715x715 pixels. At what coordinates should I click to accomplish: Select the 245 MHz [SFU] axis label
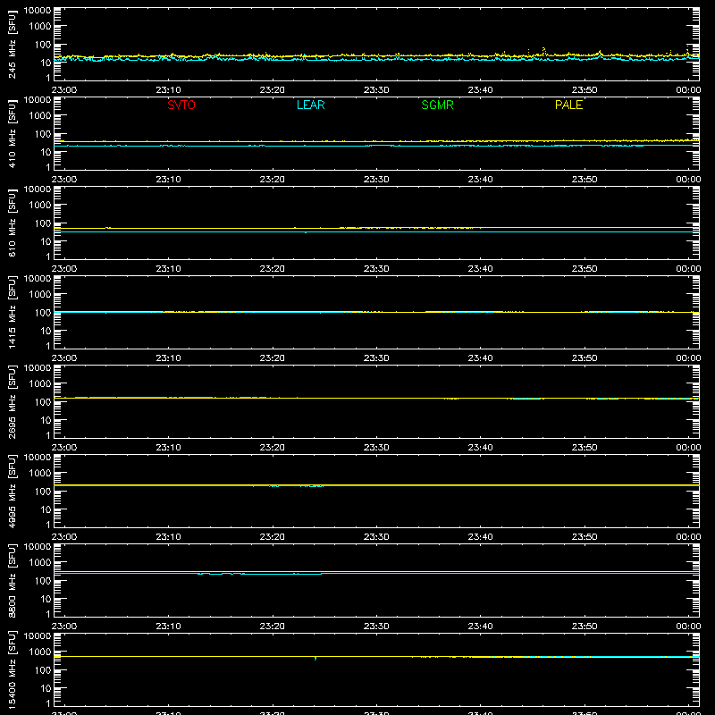pyautogui.click(x=12, y=44)
